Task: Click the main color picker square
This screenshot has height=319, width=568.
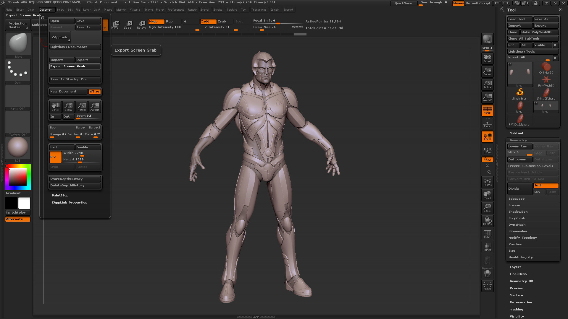Action: click(x=17, y=177)
